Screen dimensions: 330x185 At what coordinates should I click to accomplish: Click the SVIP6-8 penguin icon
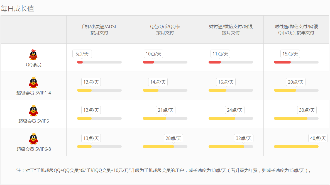click(33, 139)
